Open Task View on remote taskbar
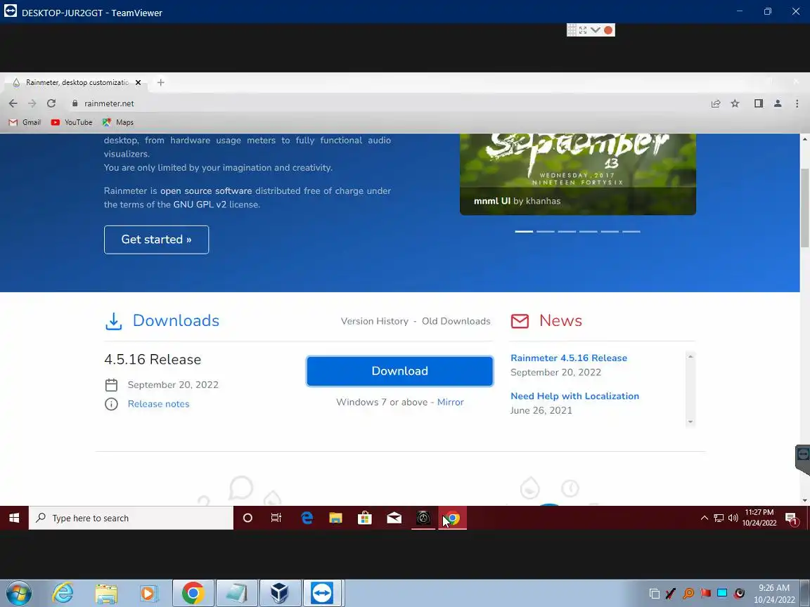Image resolution: width=810 pixels, height=607 pixels. click(x=276, y=518)
